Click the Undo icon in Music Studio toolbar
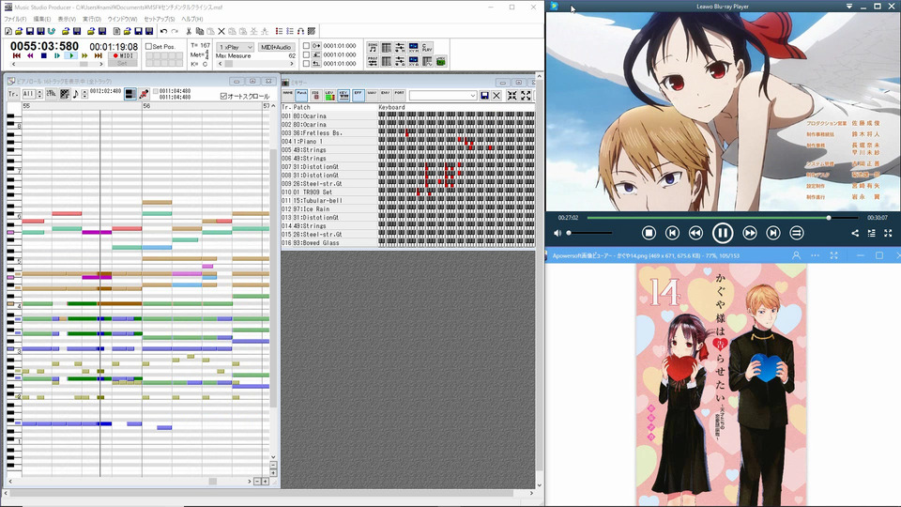Viewport: 901px width, 507px height. (163, 31)
